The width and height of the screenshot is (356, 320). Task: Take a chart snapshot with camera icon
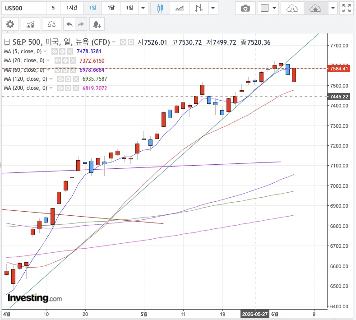click(245, 9)
